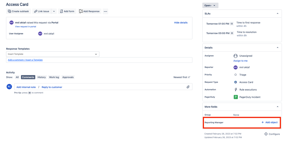Image resolution: width=297 pixels, height=150 pixels.
Task: Click Assign to me link
Action: point(241,61)
